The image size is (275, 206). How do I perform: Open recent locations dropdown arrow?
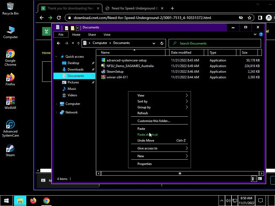pyautogui.click(x=73, y=43)
